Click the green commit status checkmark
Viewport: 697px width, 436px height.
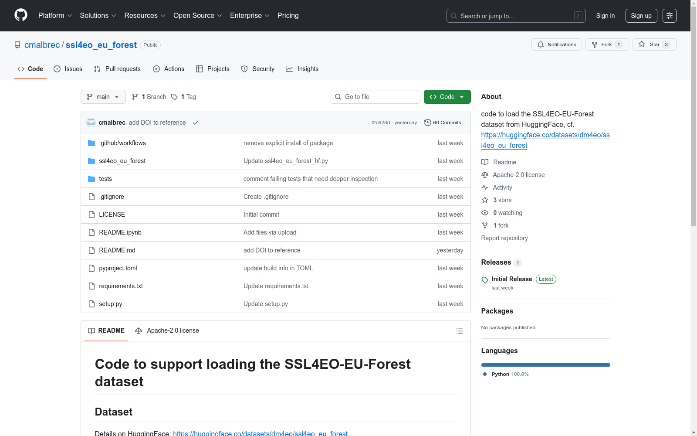tap(196, 123)
